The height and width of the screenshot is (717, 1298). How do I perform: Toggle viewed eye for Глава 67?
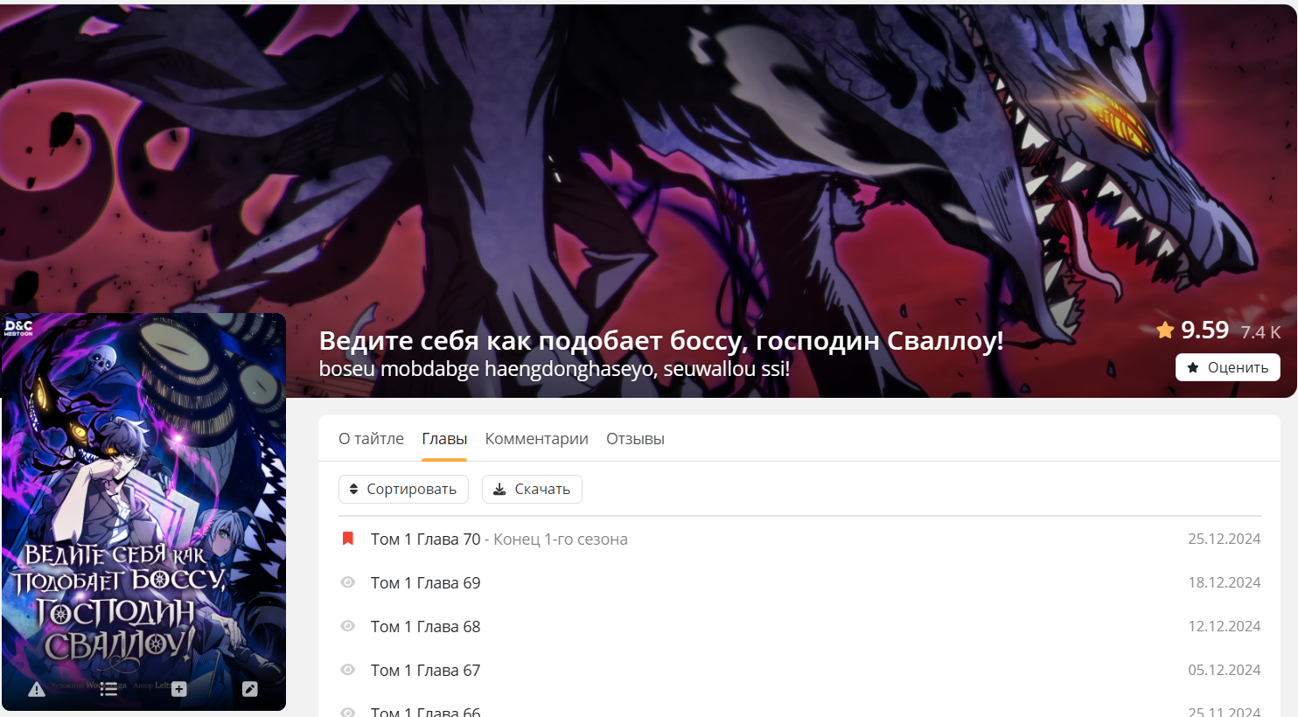tap(347, 670)
